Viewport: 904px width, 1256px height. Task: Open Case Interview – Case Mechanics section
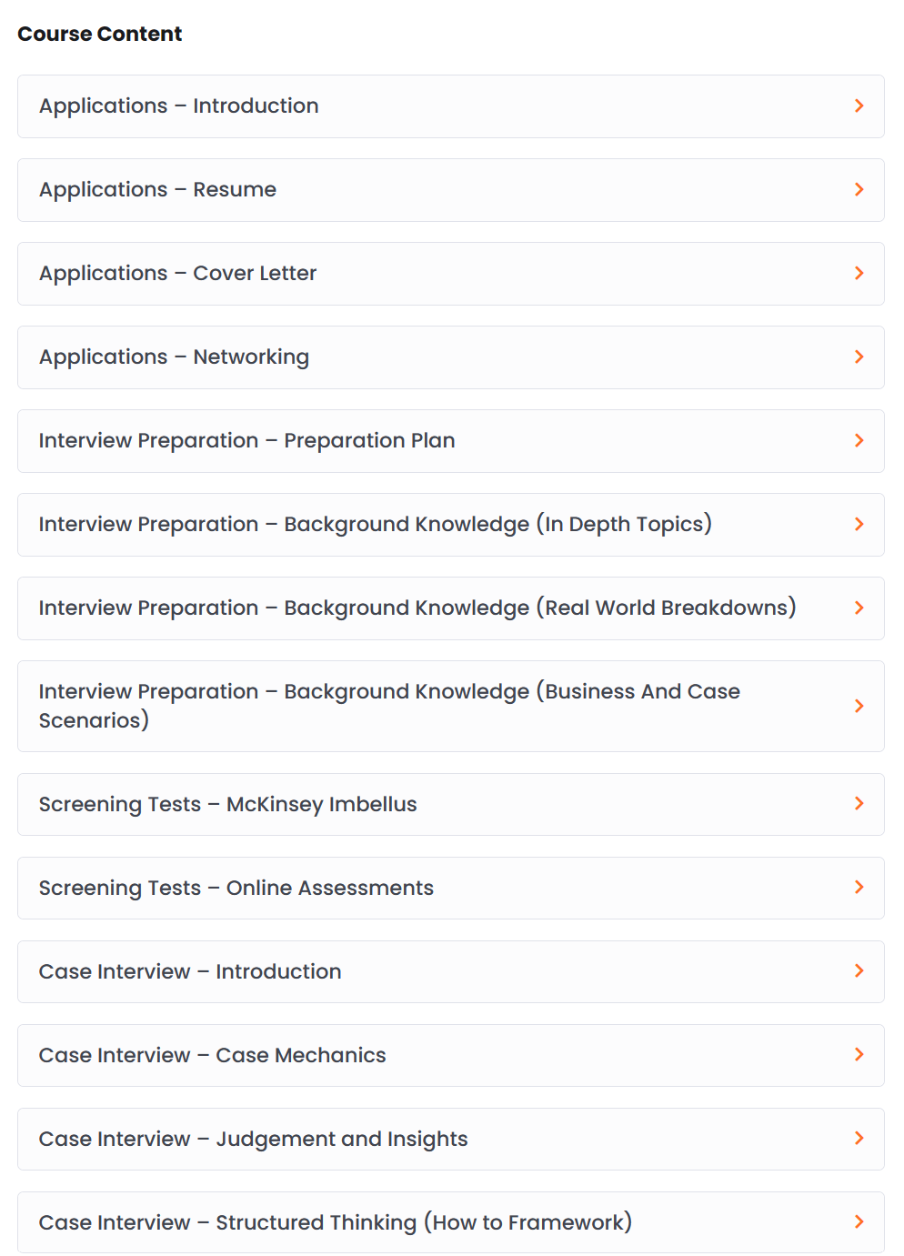[x=451, y=1055]
